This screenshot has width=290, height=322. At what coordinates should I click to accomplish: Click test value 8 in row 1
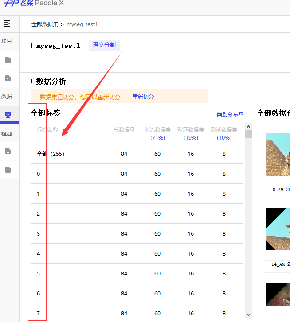click(224, 194)
